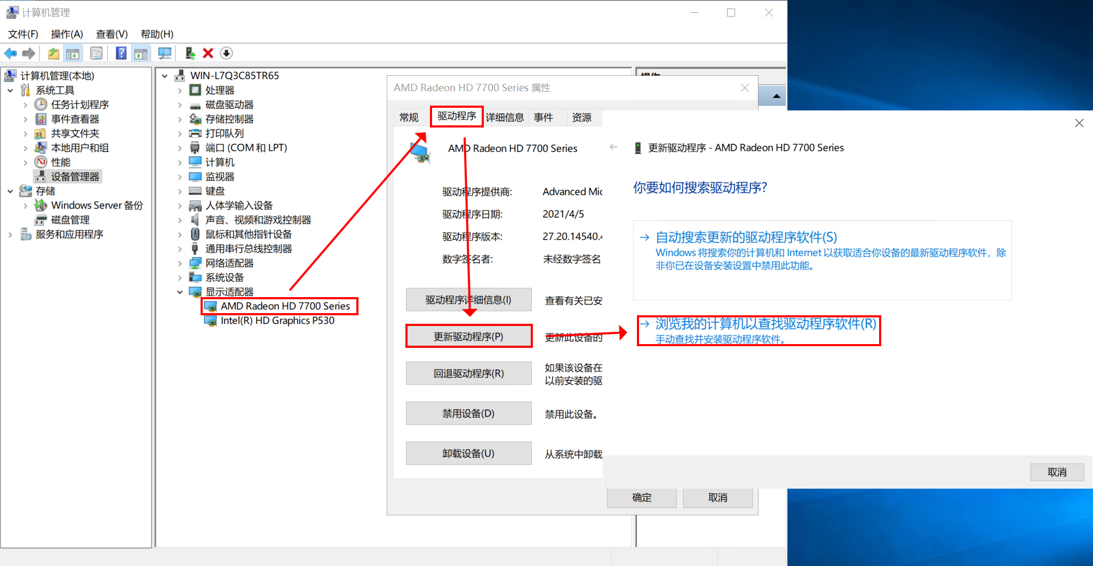Image resolution: width=1093 pixels, height=566 pixels.
Task: Click the 性能 gauge icon
Action: [41, 162]
